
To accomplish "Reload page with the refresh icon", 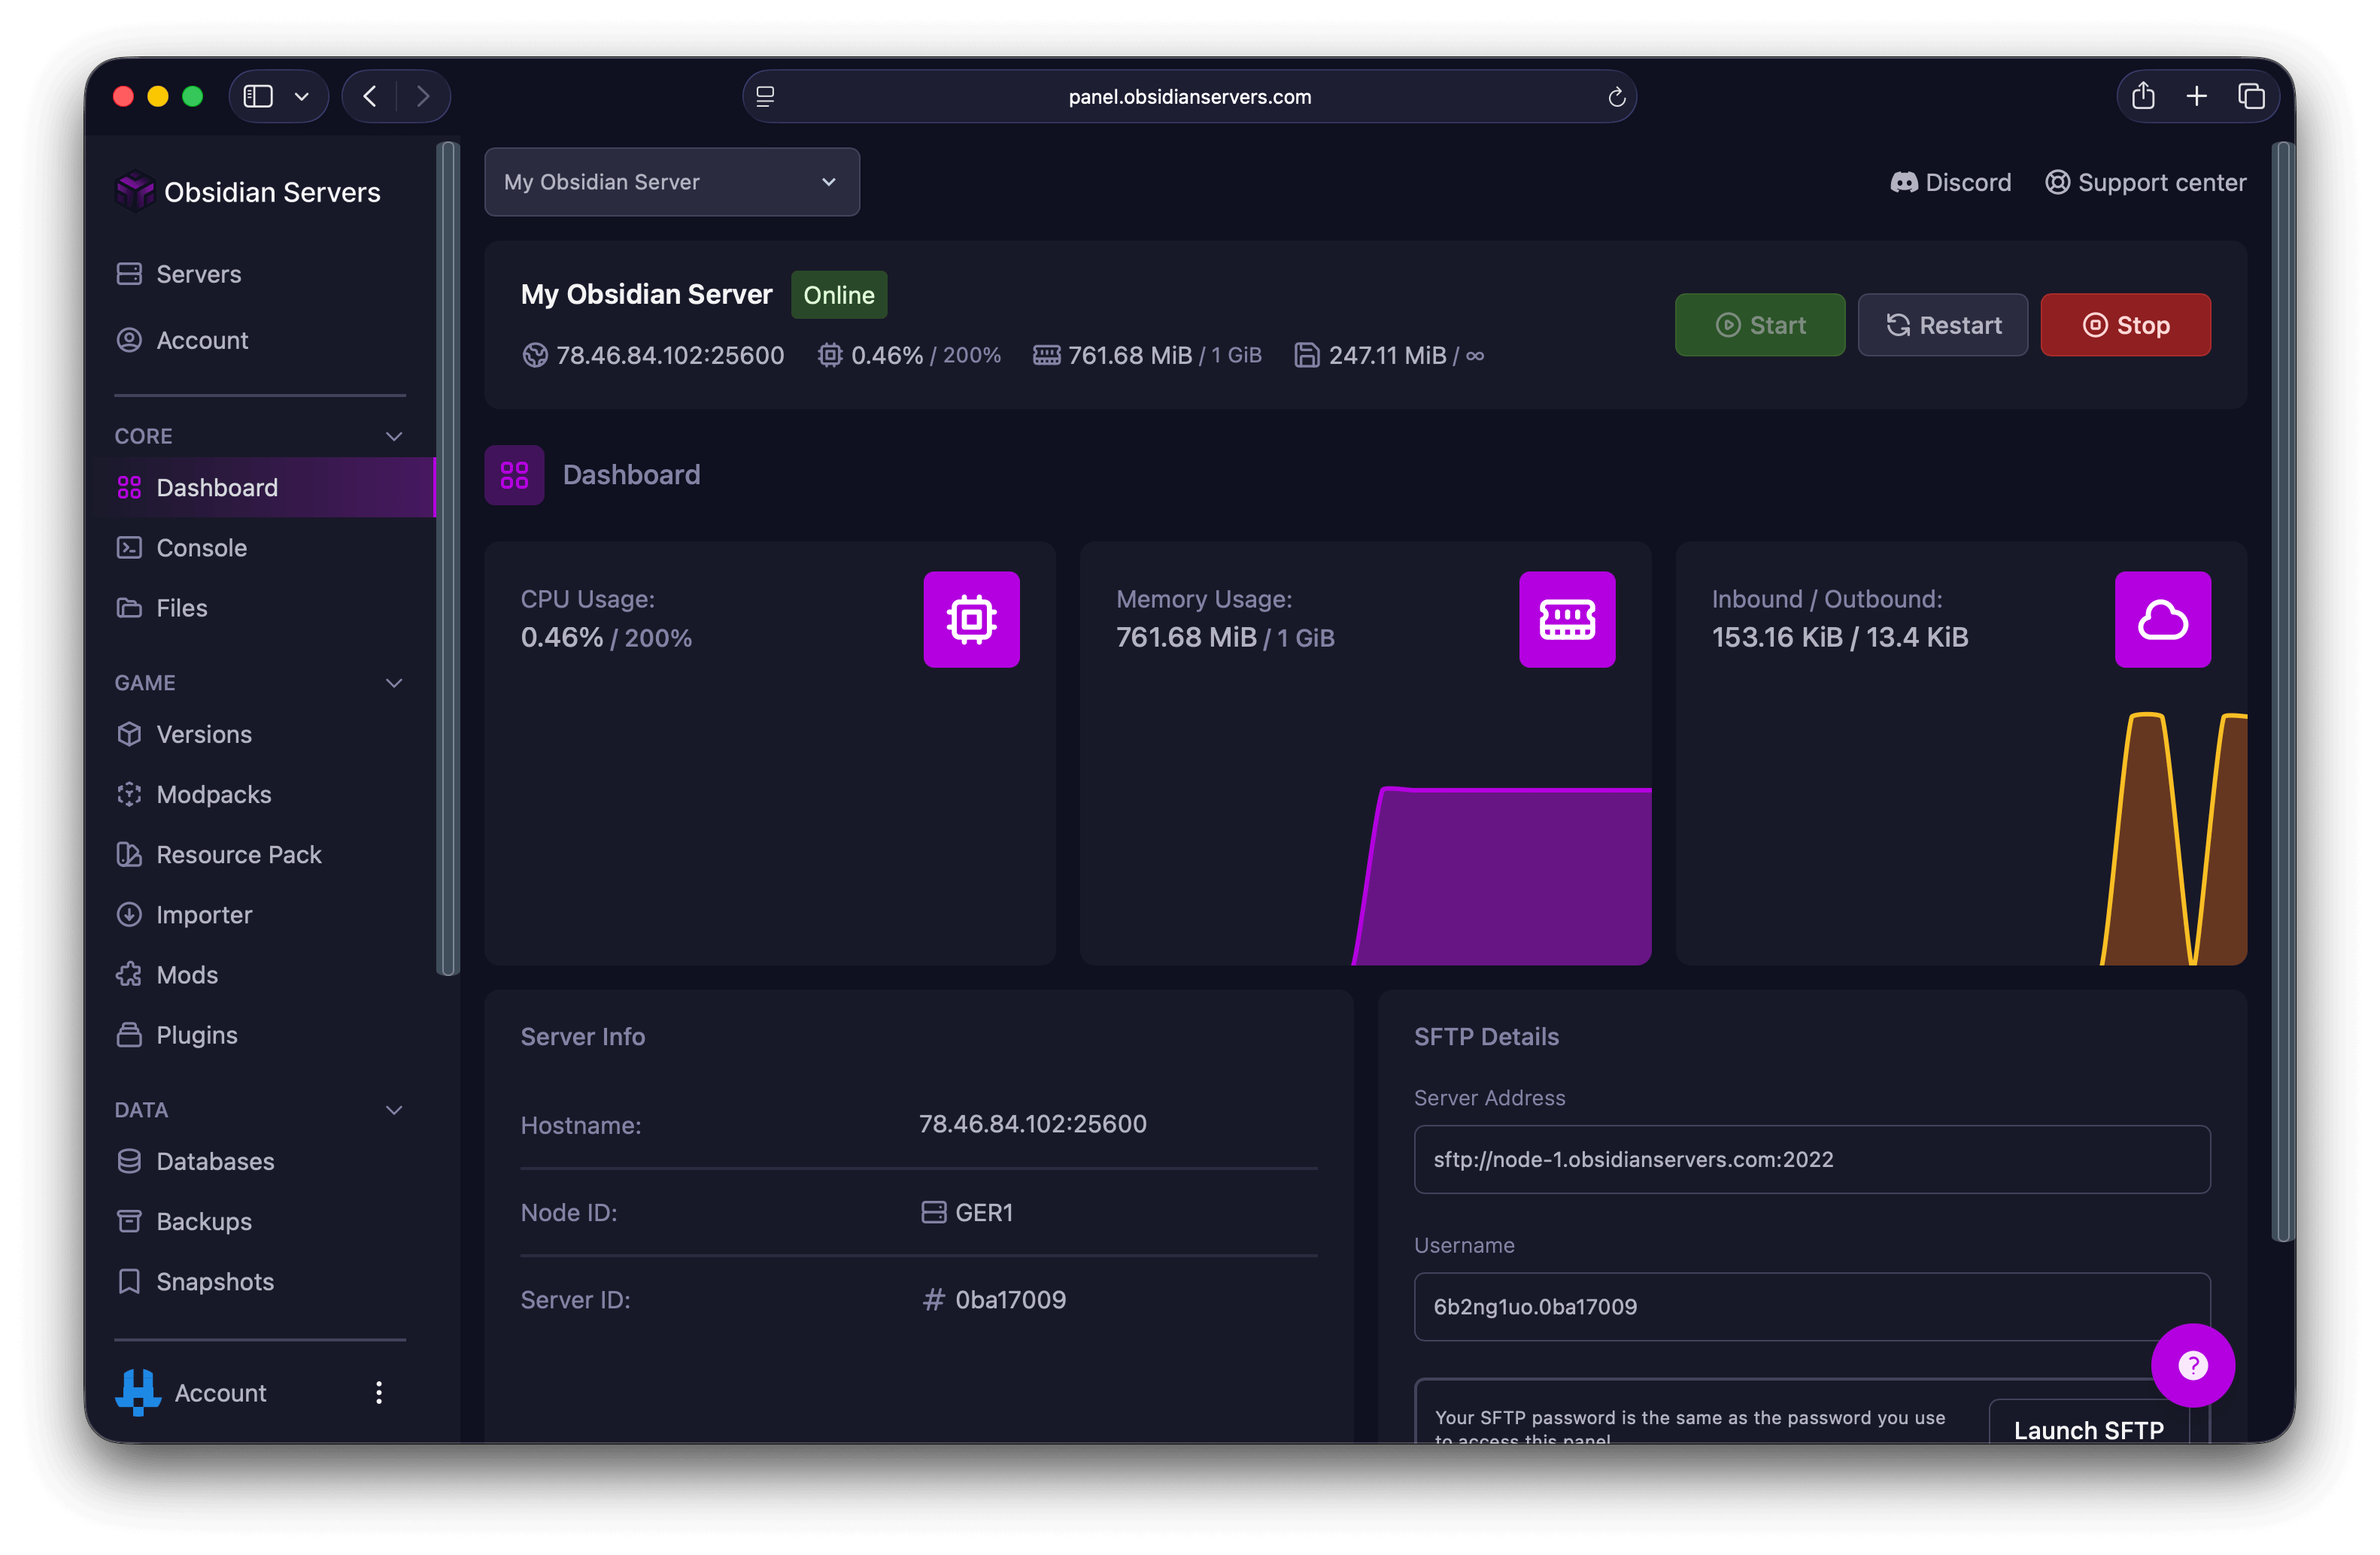I will [1616, 97].
